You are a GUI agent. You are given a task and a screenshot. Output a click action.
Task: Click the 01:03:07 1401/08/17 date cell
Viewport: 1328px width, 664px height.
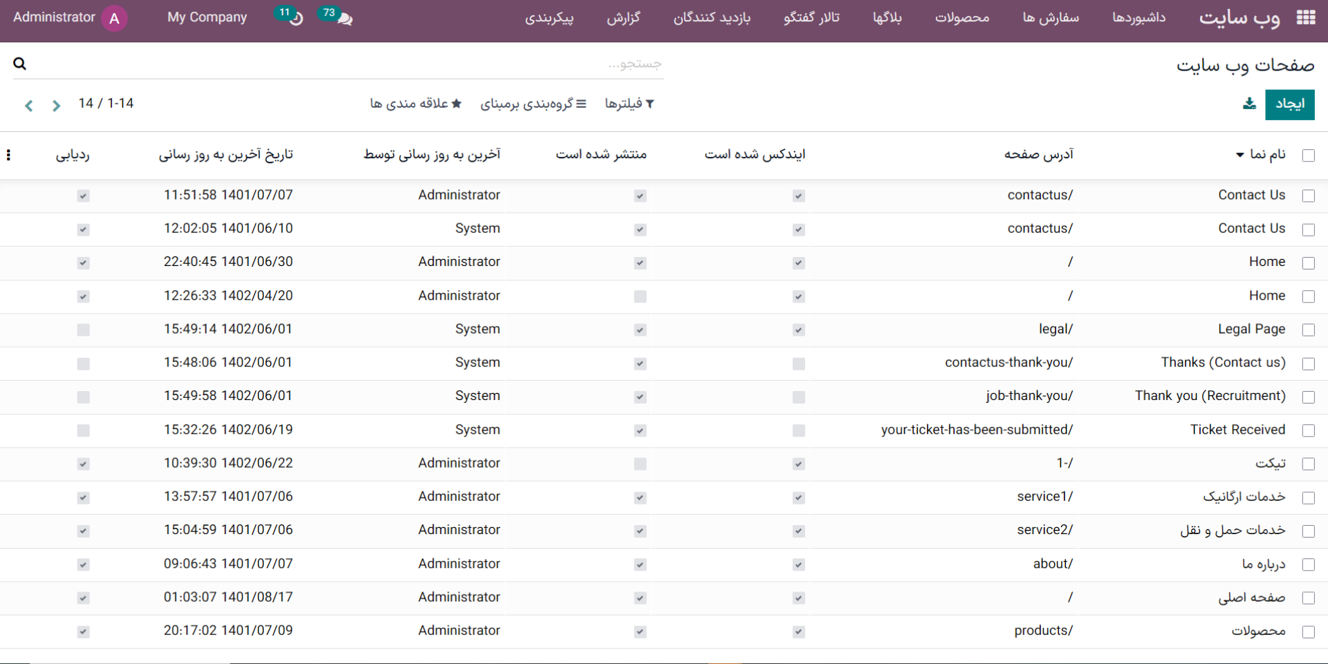228,597
